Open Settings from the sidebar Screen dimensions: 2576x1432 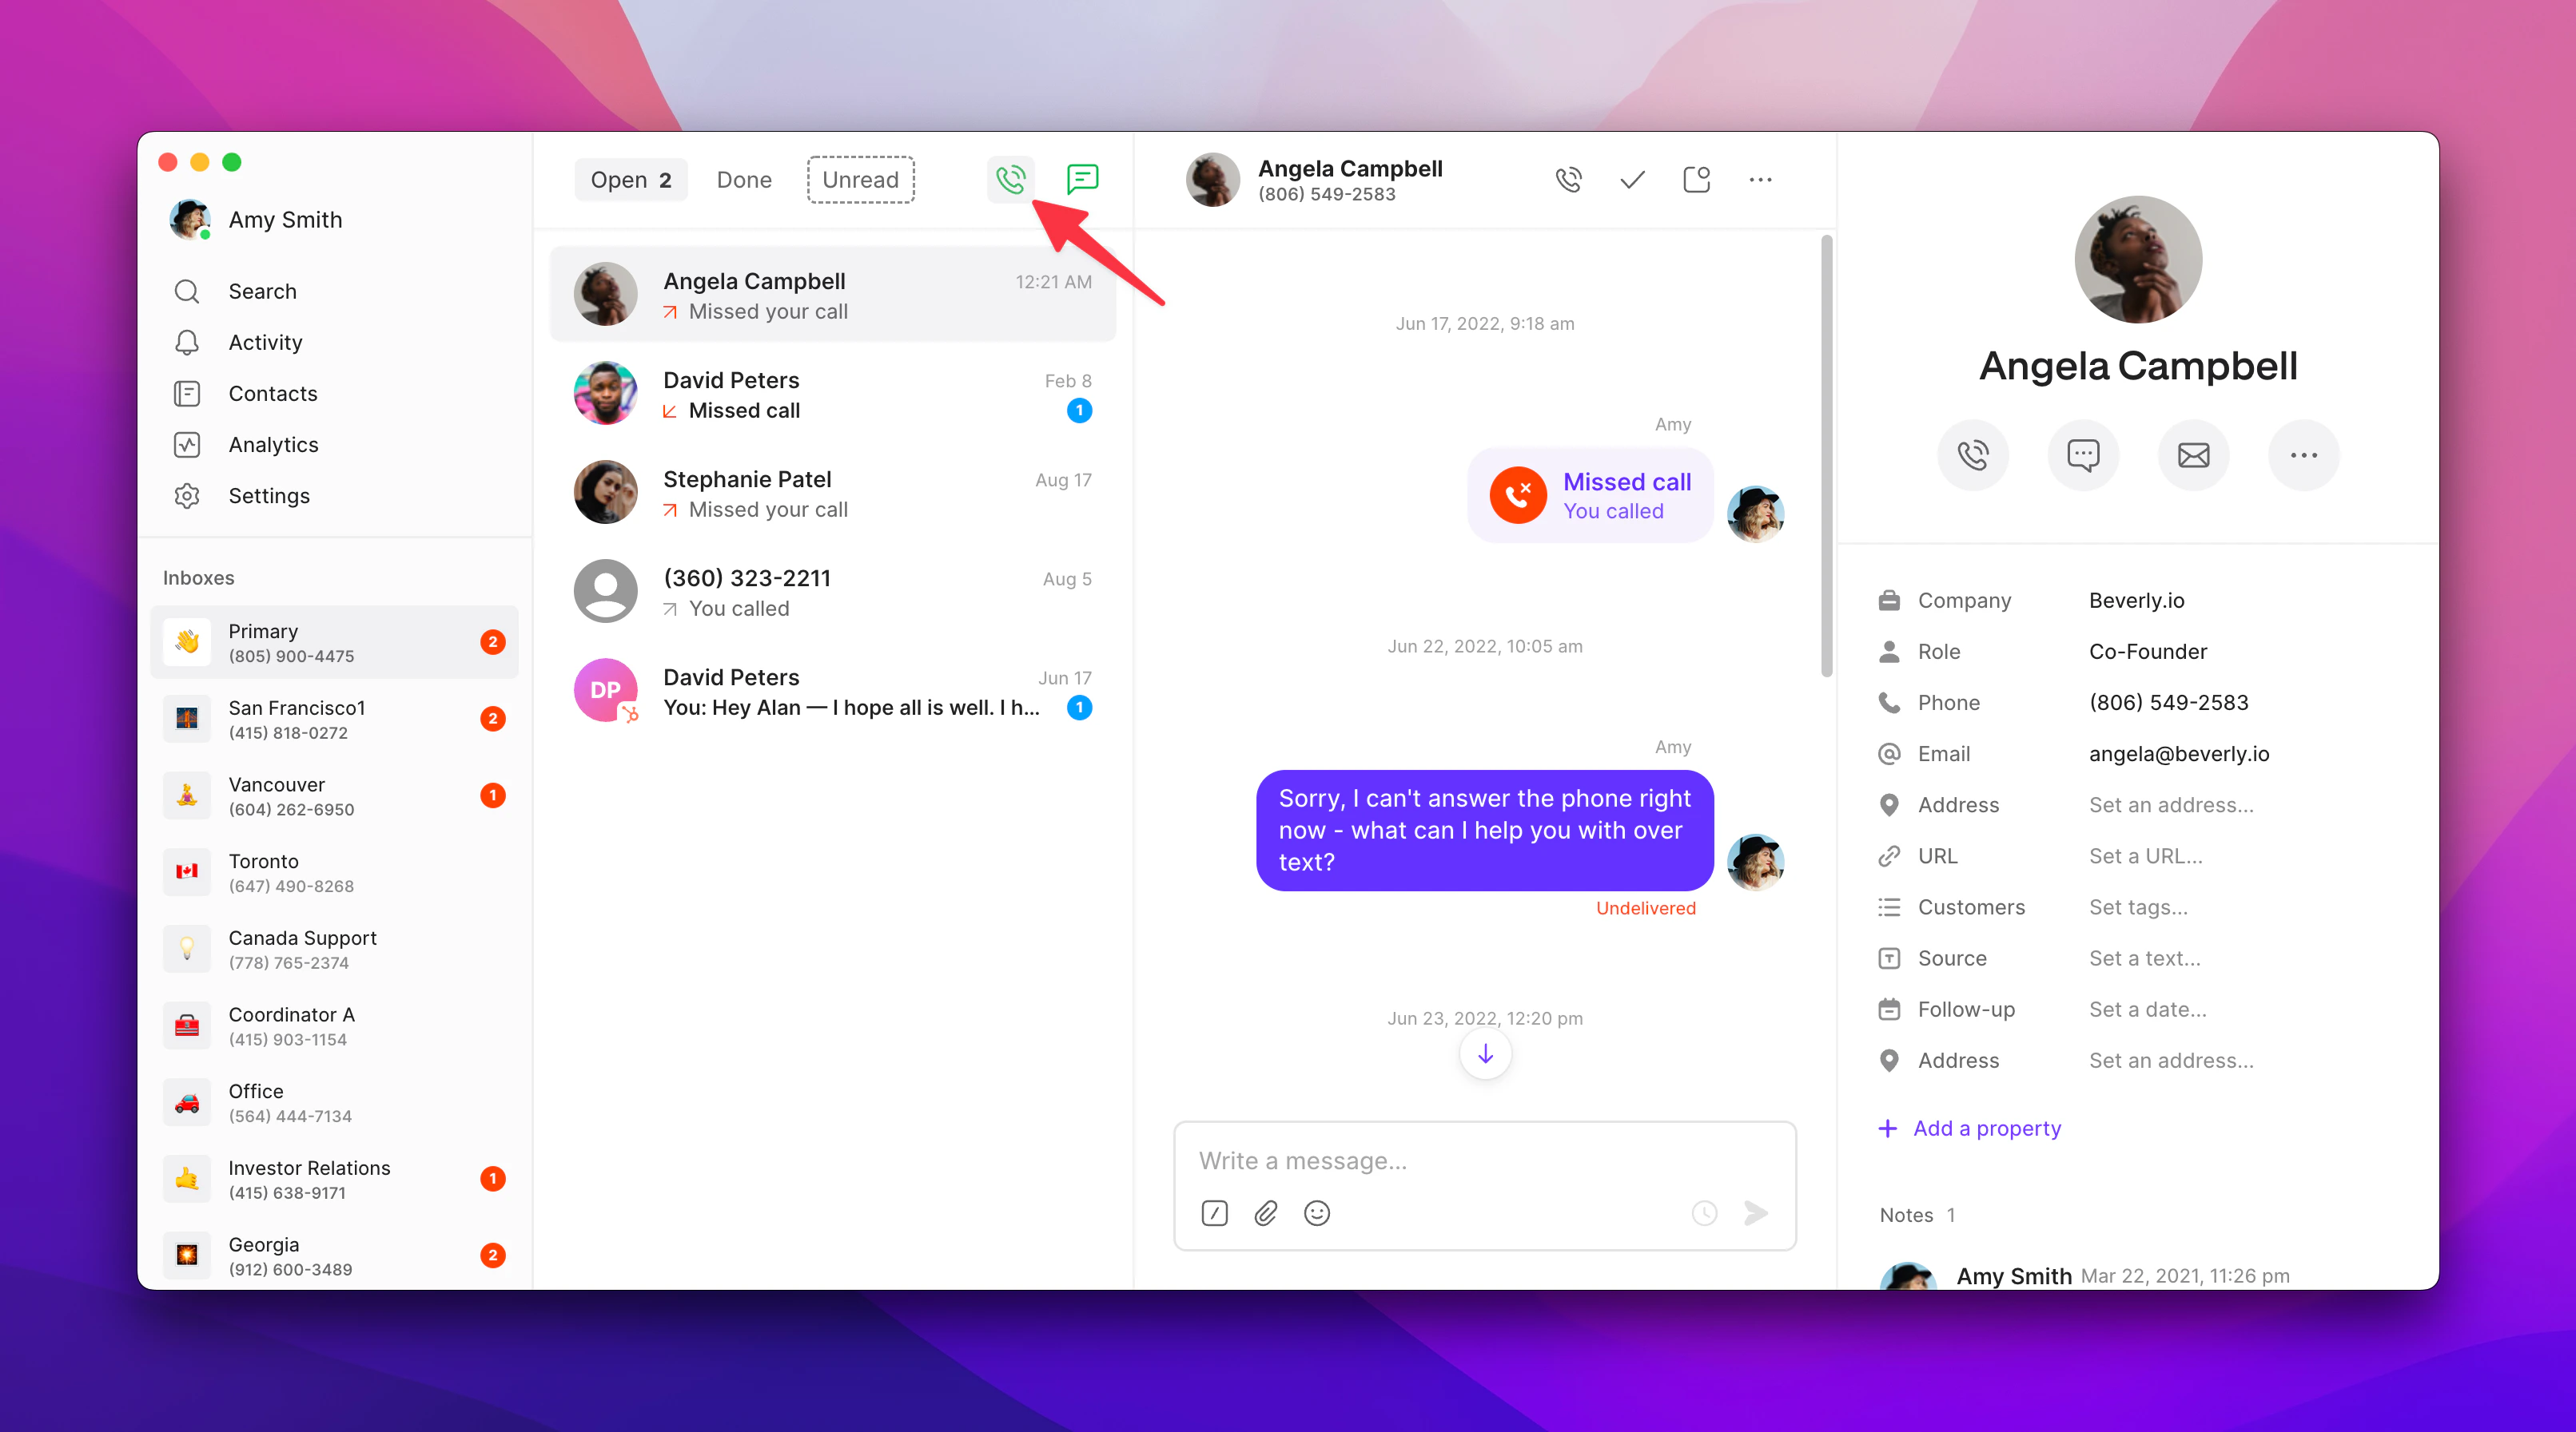click(268, 494)
